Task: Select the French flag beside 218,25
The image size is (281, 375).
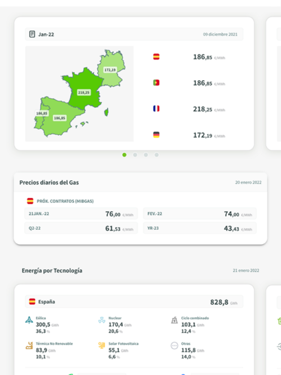Action: click(156, 109)
